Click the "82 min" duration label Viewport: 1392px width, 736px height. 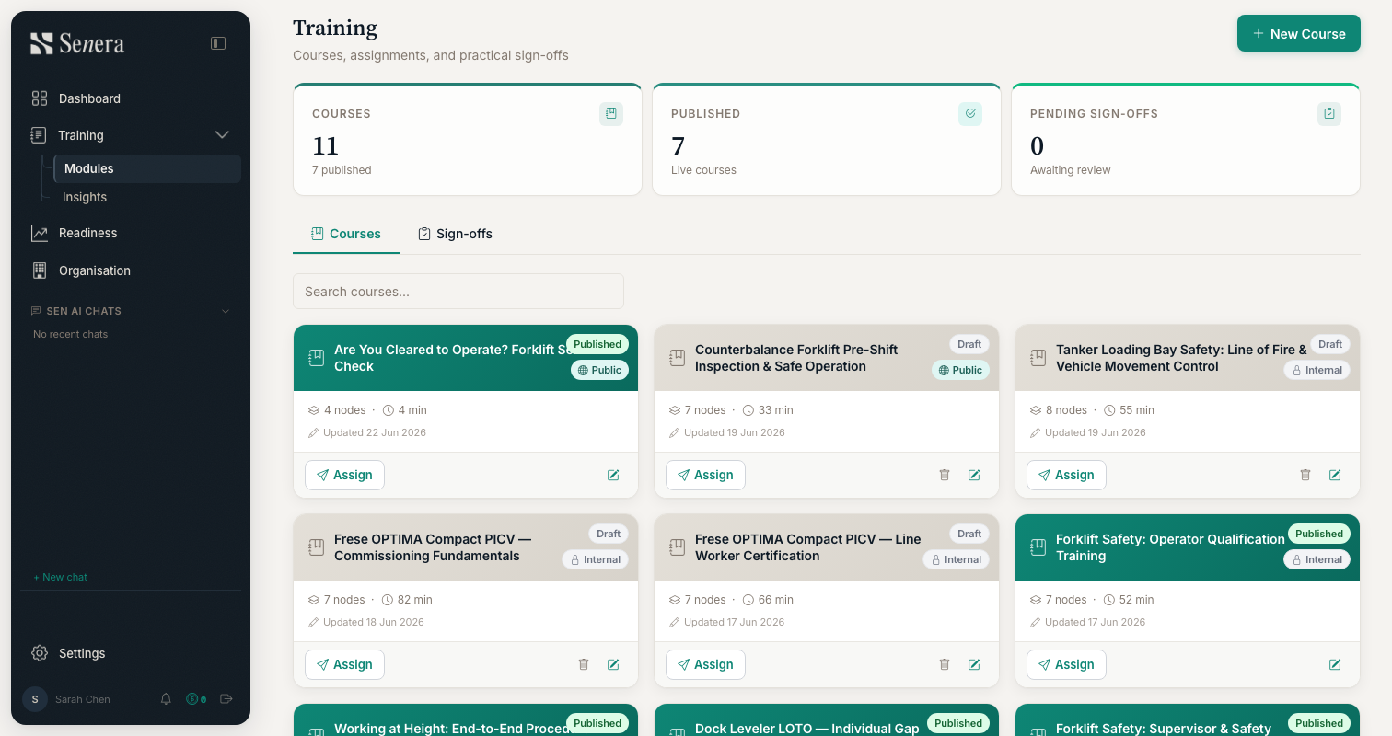coord(415,600)
